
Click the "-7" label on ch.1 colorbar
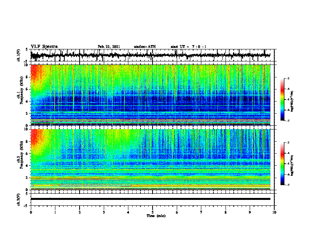click(288, 121)
